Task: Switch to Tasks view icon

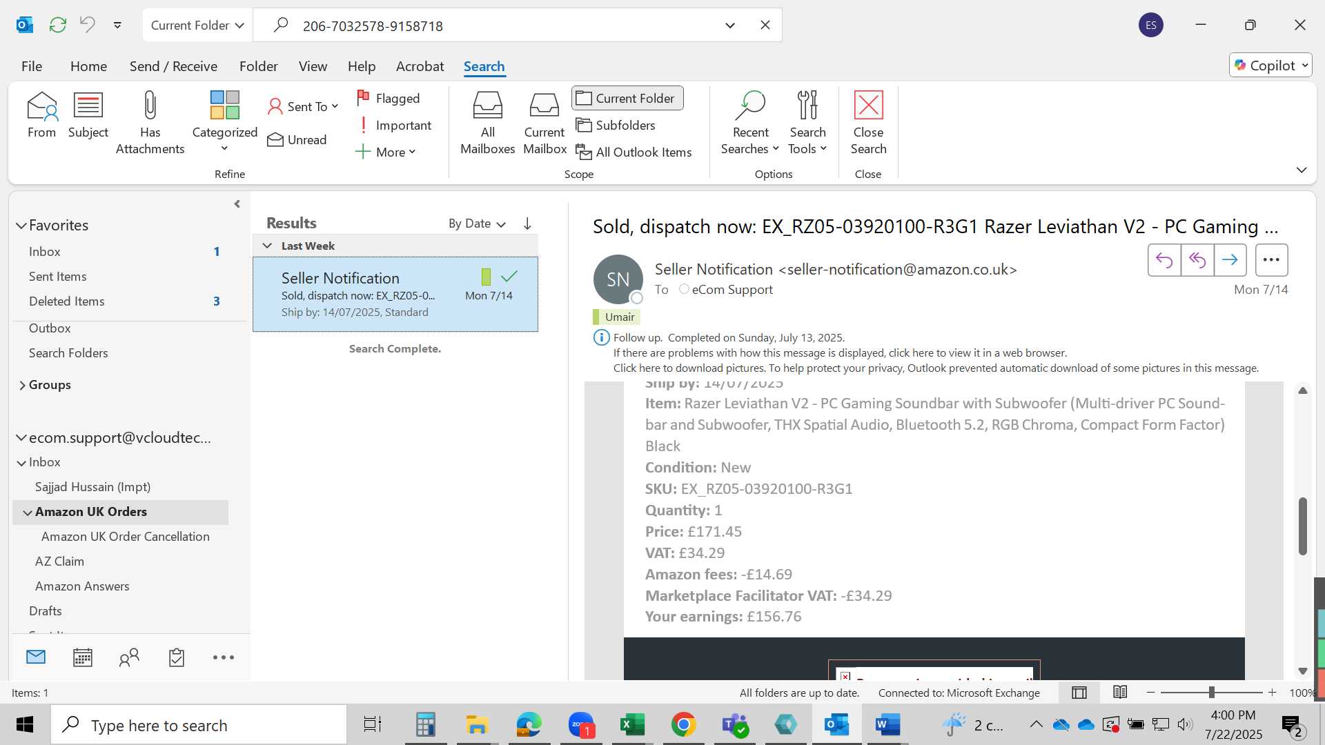Action: click(x=176, y=657)
